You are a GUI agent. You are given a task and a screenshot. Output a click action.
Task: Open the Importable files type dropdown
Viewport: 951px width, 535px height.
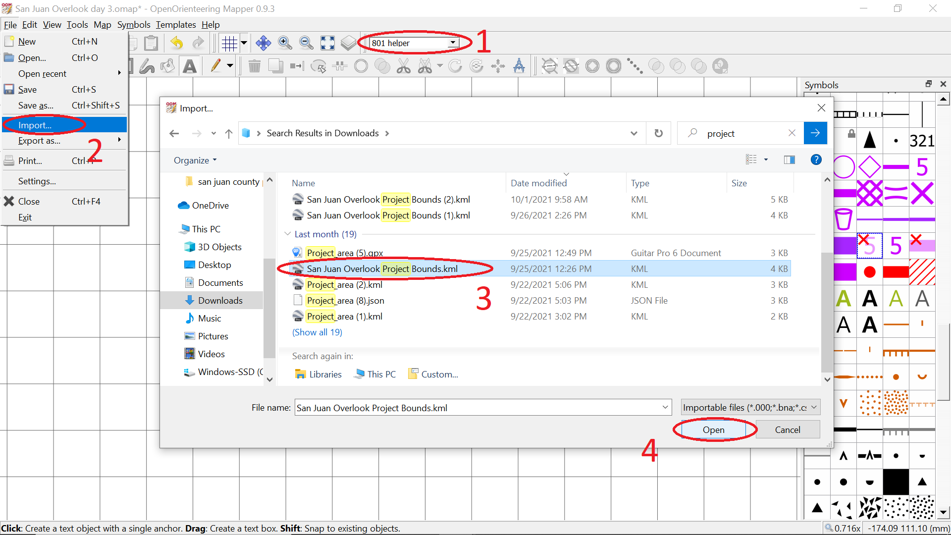[x=750, y=407]
